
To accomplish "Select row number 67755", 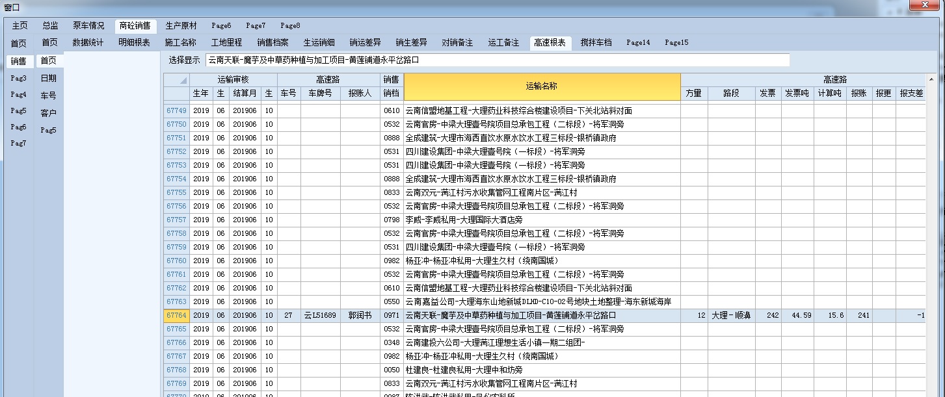I will pyautogui.click(x=176, y=192).
